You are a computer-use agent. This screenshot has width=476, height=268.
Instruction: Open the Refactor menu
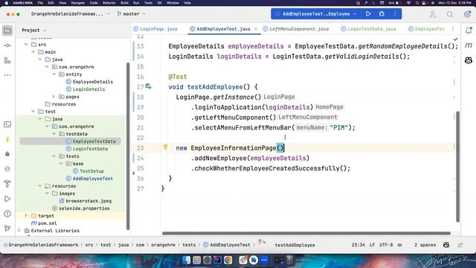(x=109, y=3)
